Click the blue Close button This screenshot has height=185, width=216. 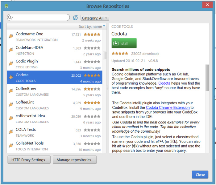[200, 175]
